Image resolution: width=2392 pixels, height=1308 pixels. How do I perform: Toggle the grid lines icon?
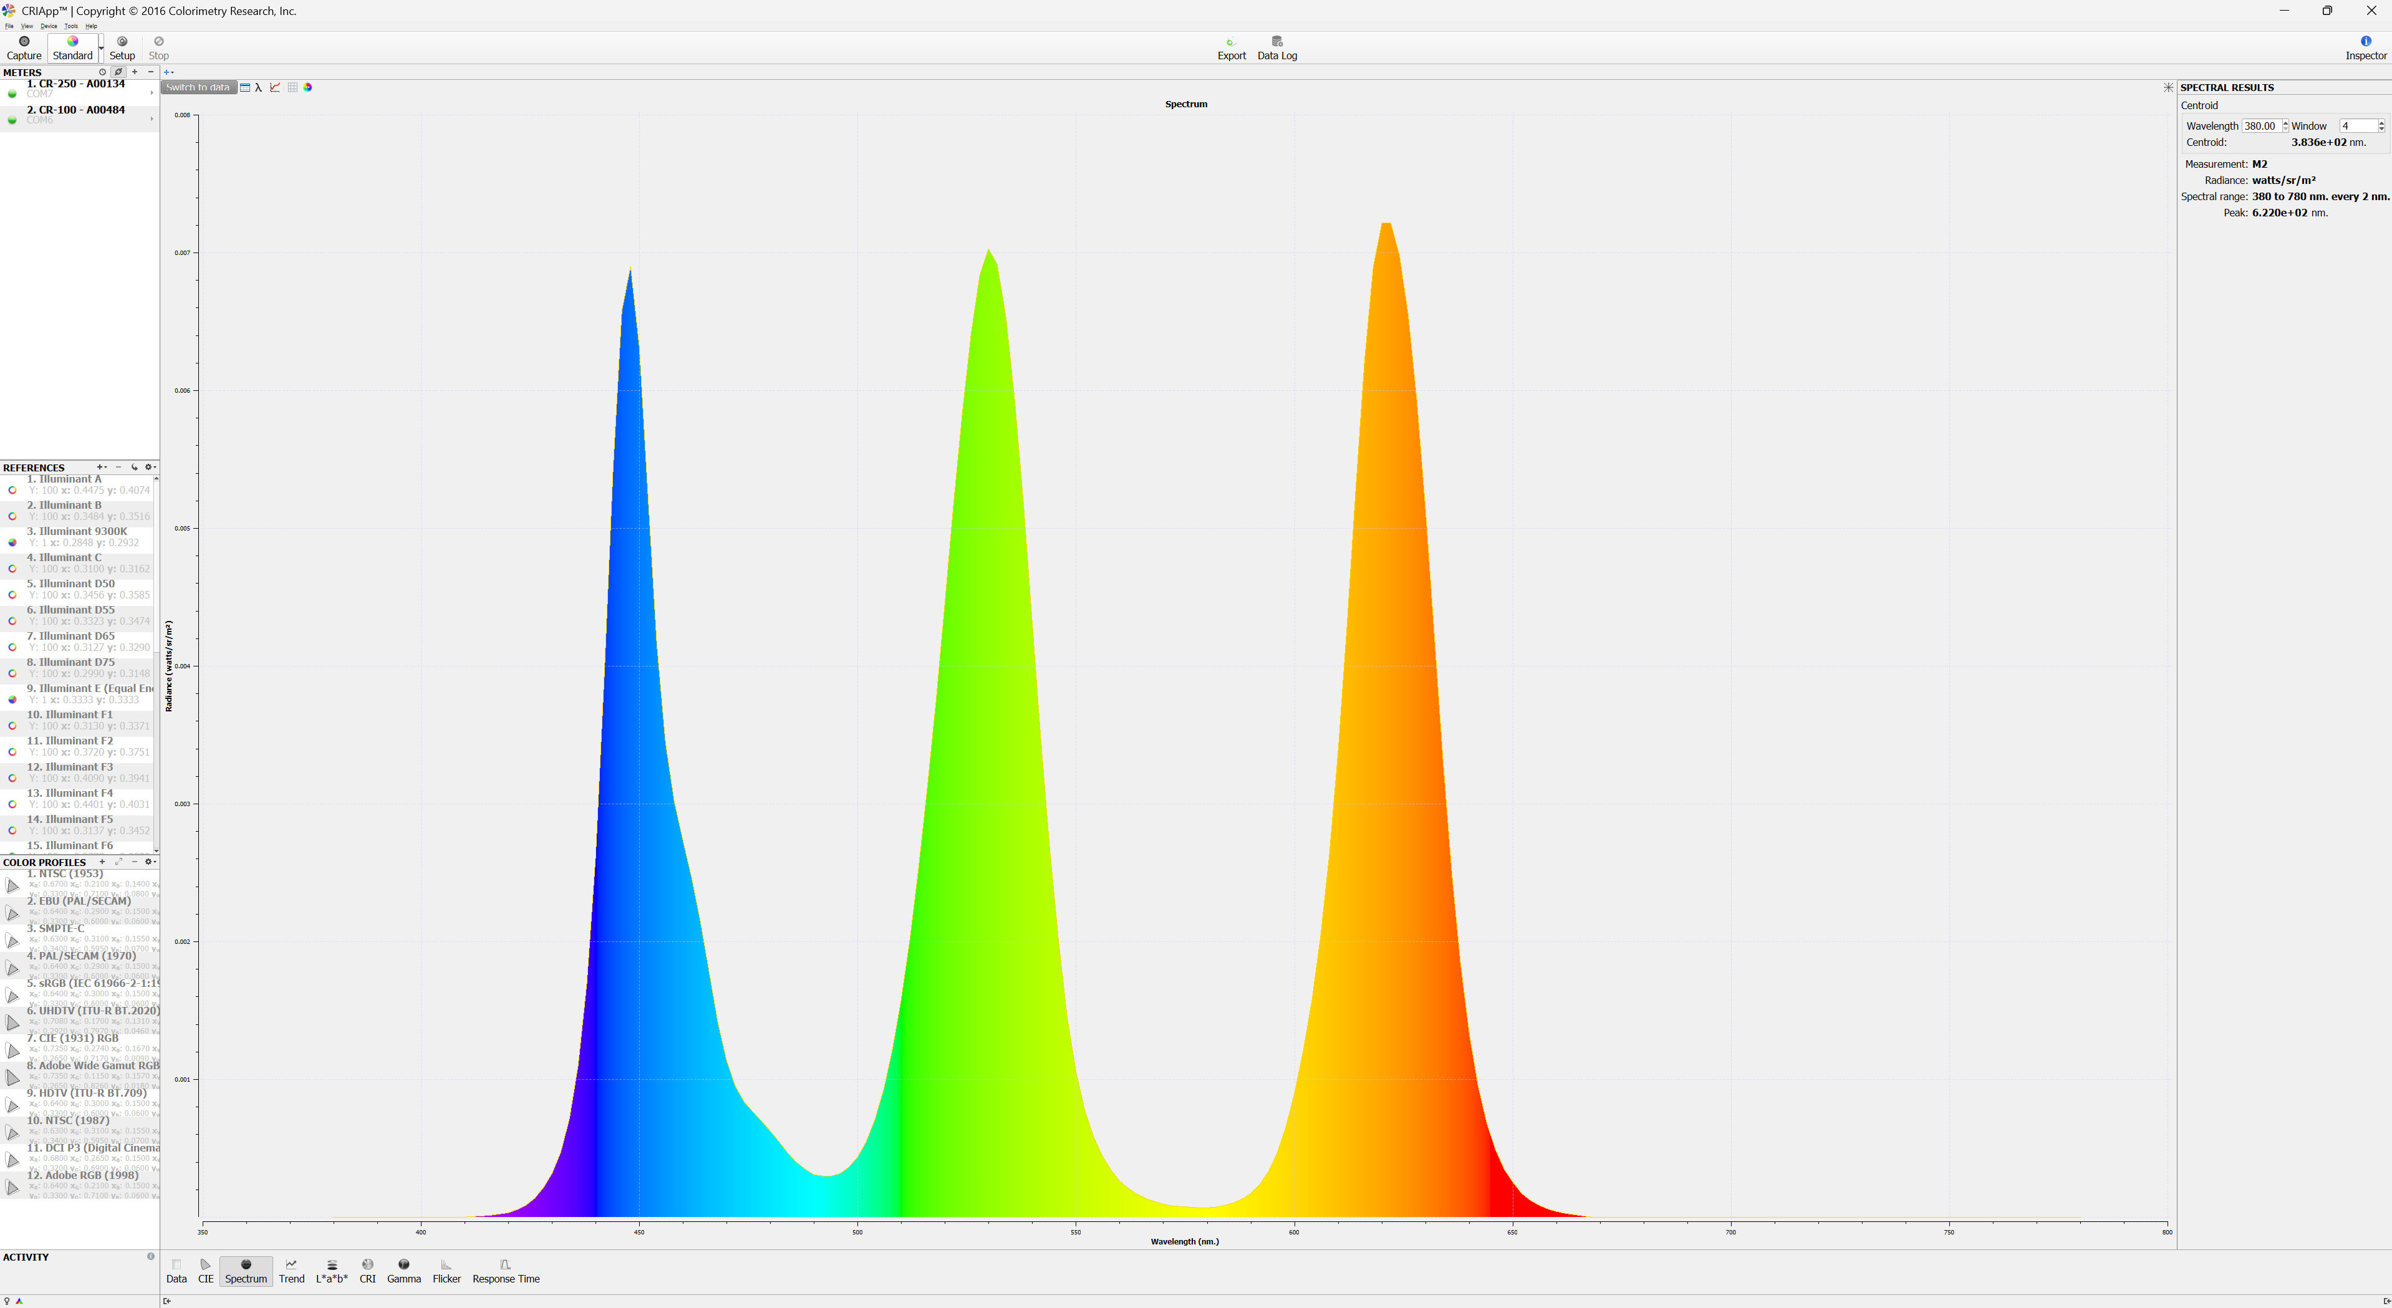(x=292, y=87)
